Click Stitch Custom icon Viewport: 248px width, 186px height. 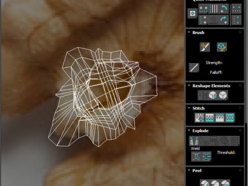[x=230, y=118]
